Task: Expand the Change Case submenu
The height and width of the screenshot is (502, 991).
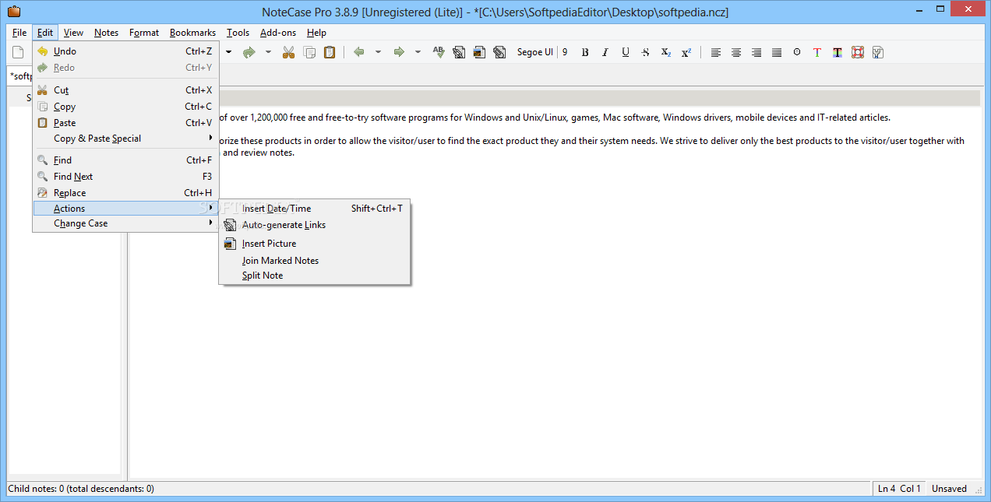Action: pos(125,223)
